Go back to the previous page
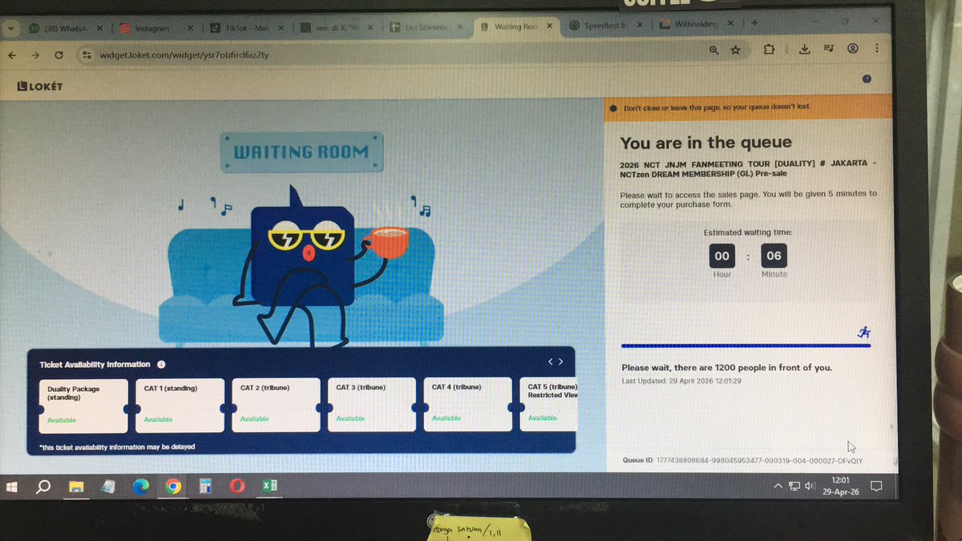Viewport: 962px width, 541px height. (x=11, y=55)
